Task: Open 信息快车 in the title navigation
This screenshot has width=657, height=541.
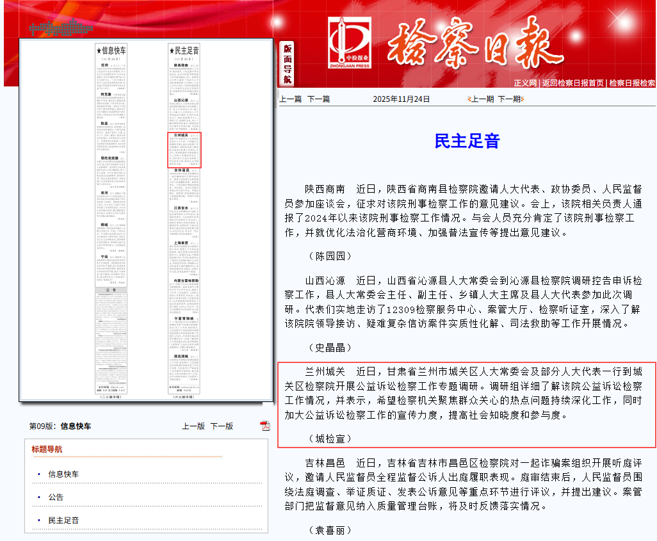Action: [x=63, y=474]
